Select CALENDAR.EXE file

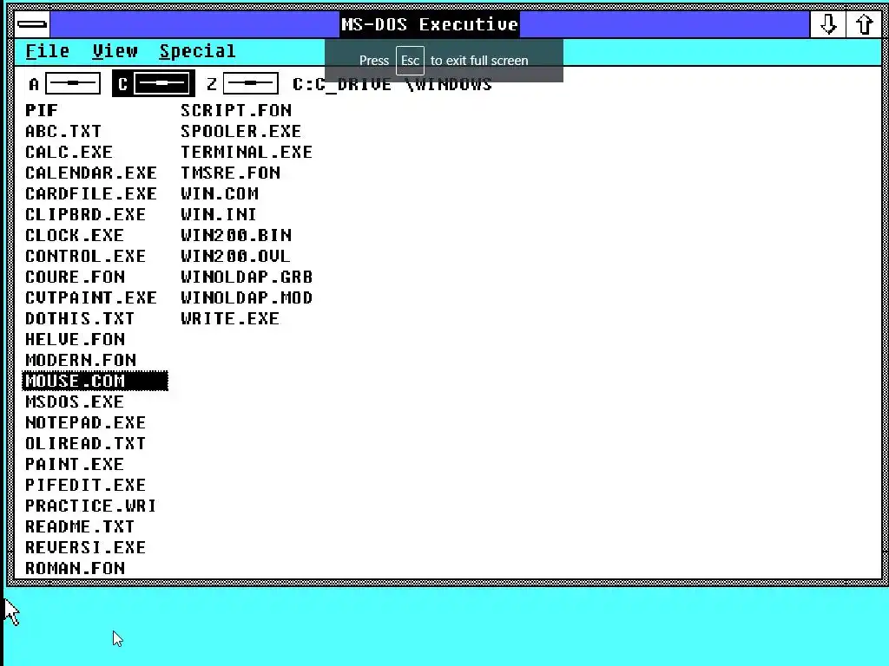pyautogui.click(x=90, y=173)
